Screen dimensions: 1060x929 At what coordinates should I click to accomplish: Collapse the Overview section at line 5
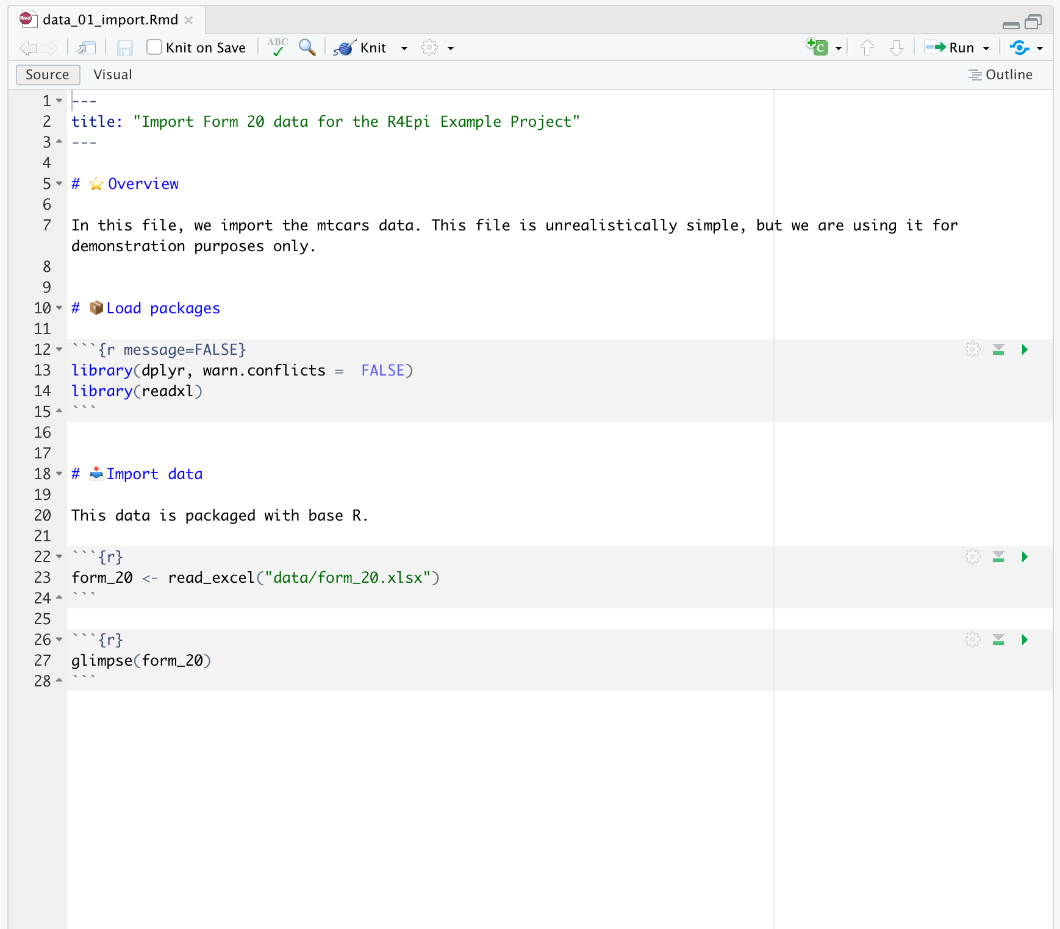tap(59, 183)
